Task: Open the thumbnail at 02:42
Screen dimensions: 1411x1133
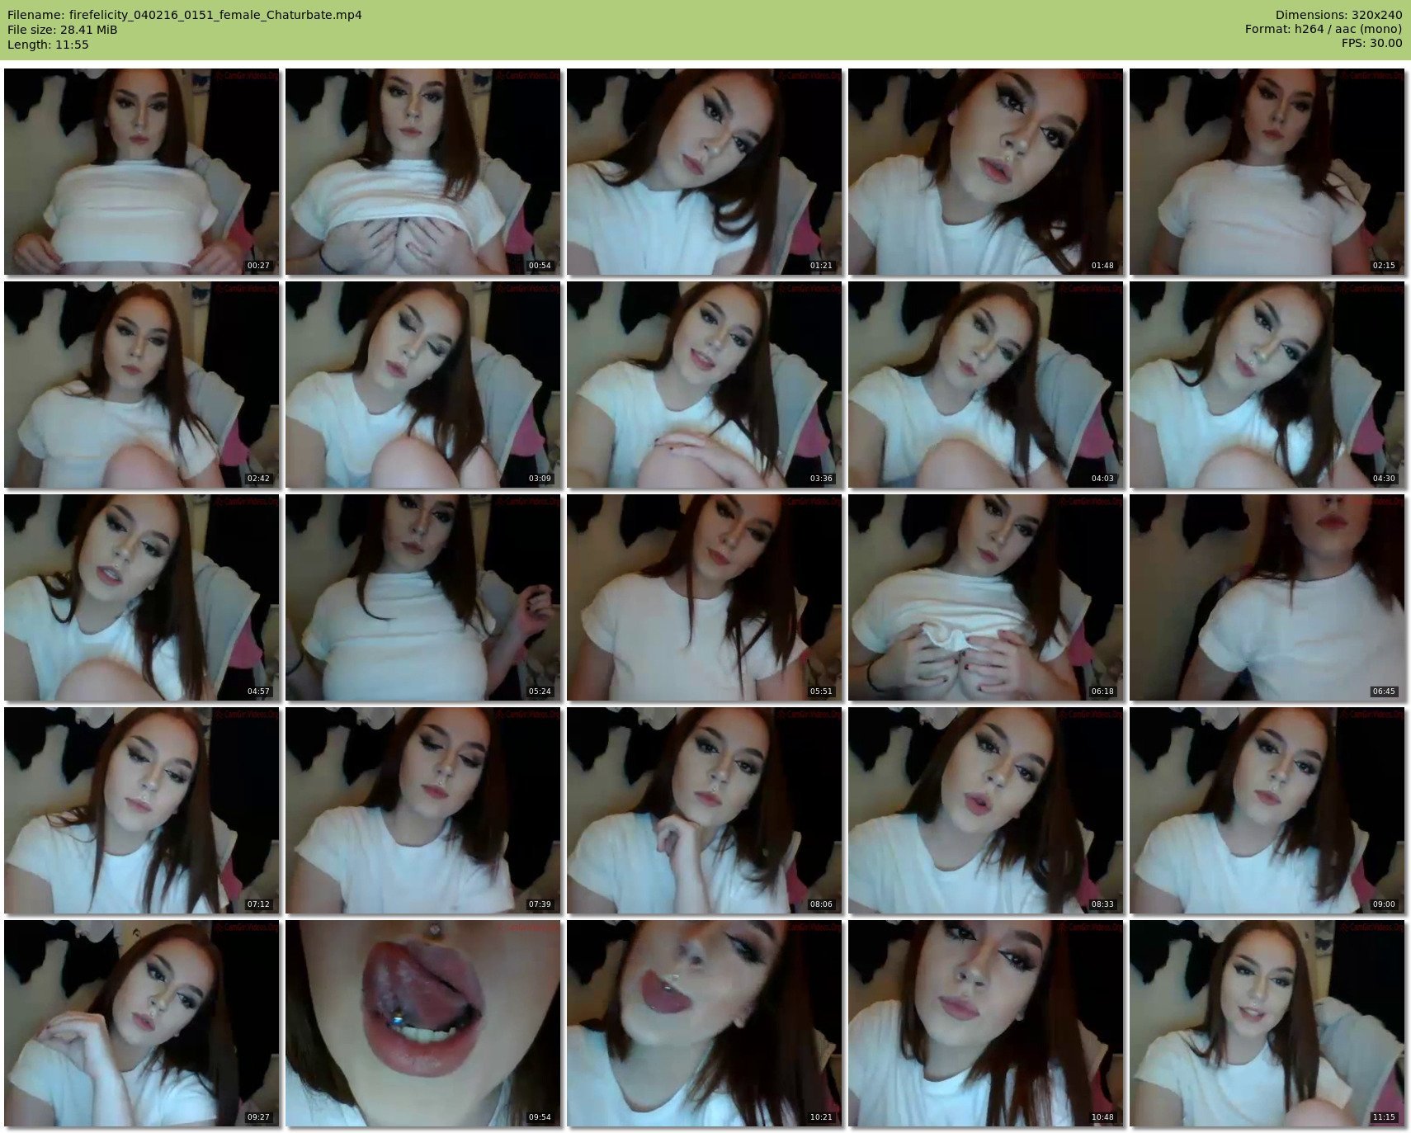Action: pyautogui.click(x=142, y=385)
